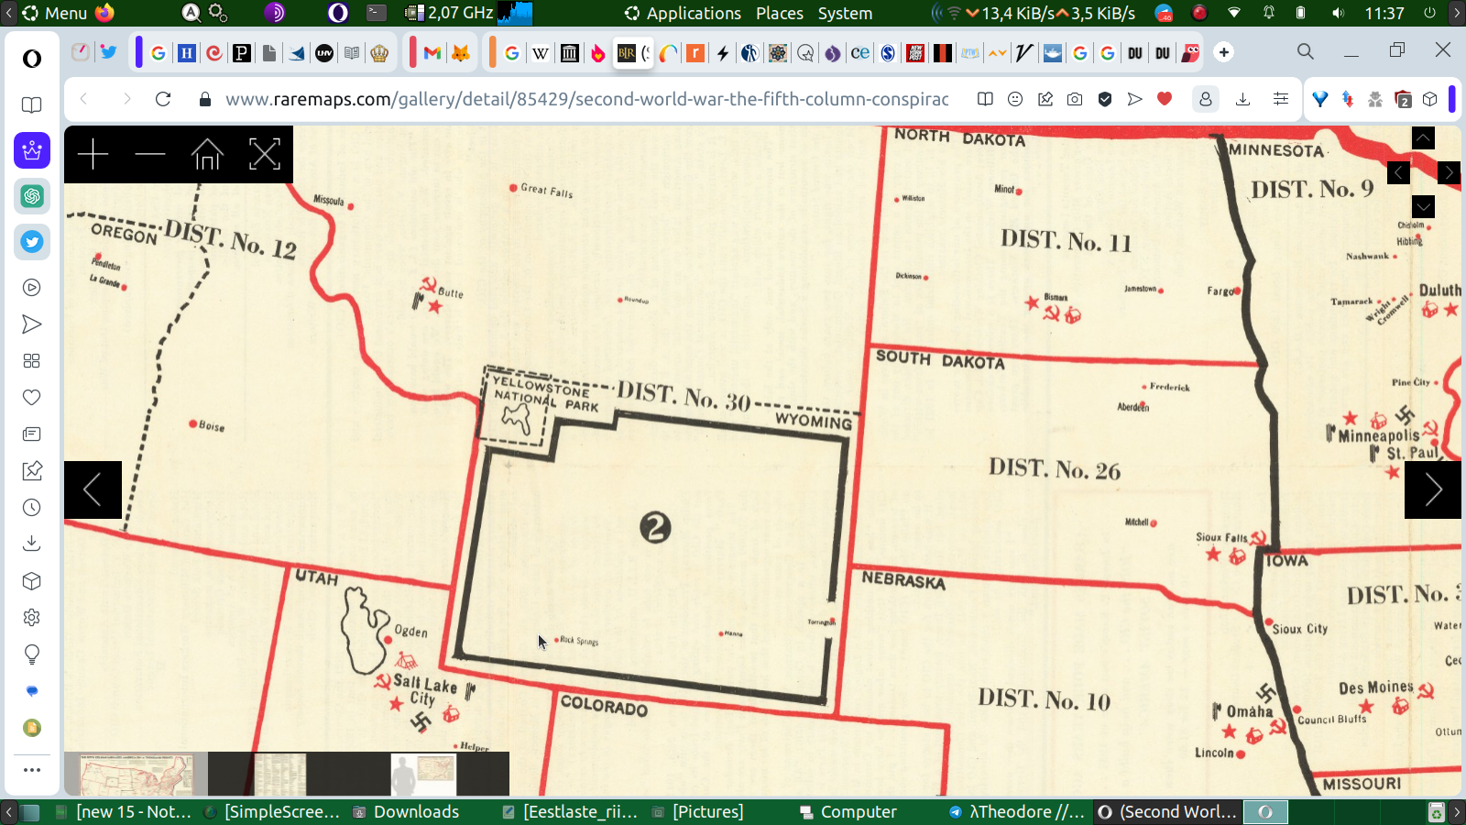Image resolution: width=1466 pixels, height=825 pixels.
Task: Switch to the Pictures taskbar window
Action: [697, 812]
